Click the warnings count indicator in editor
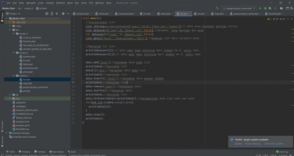 pyautogui.click(x=269, y=19)
